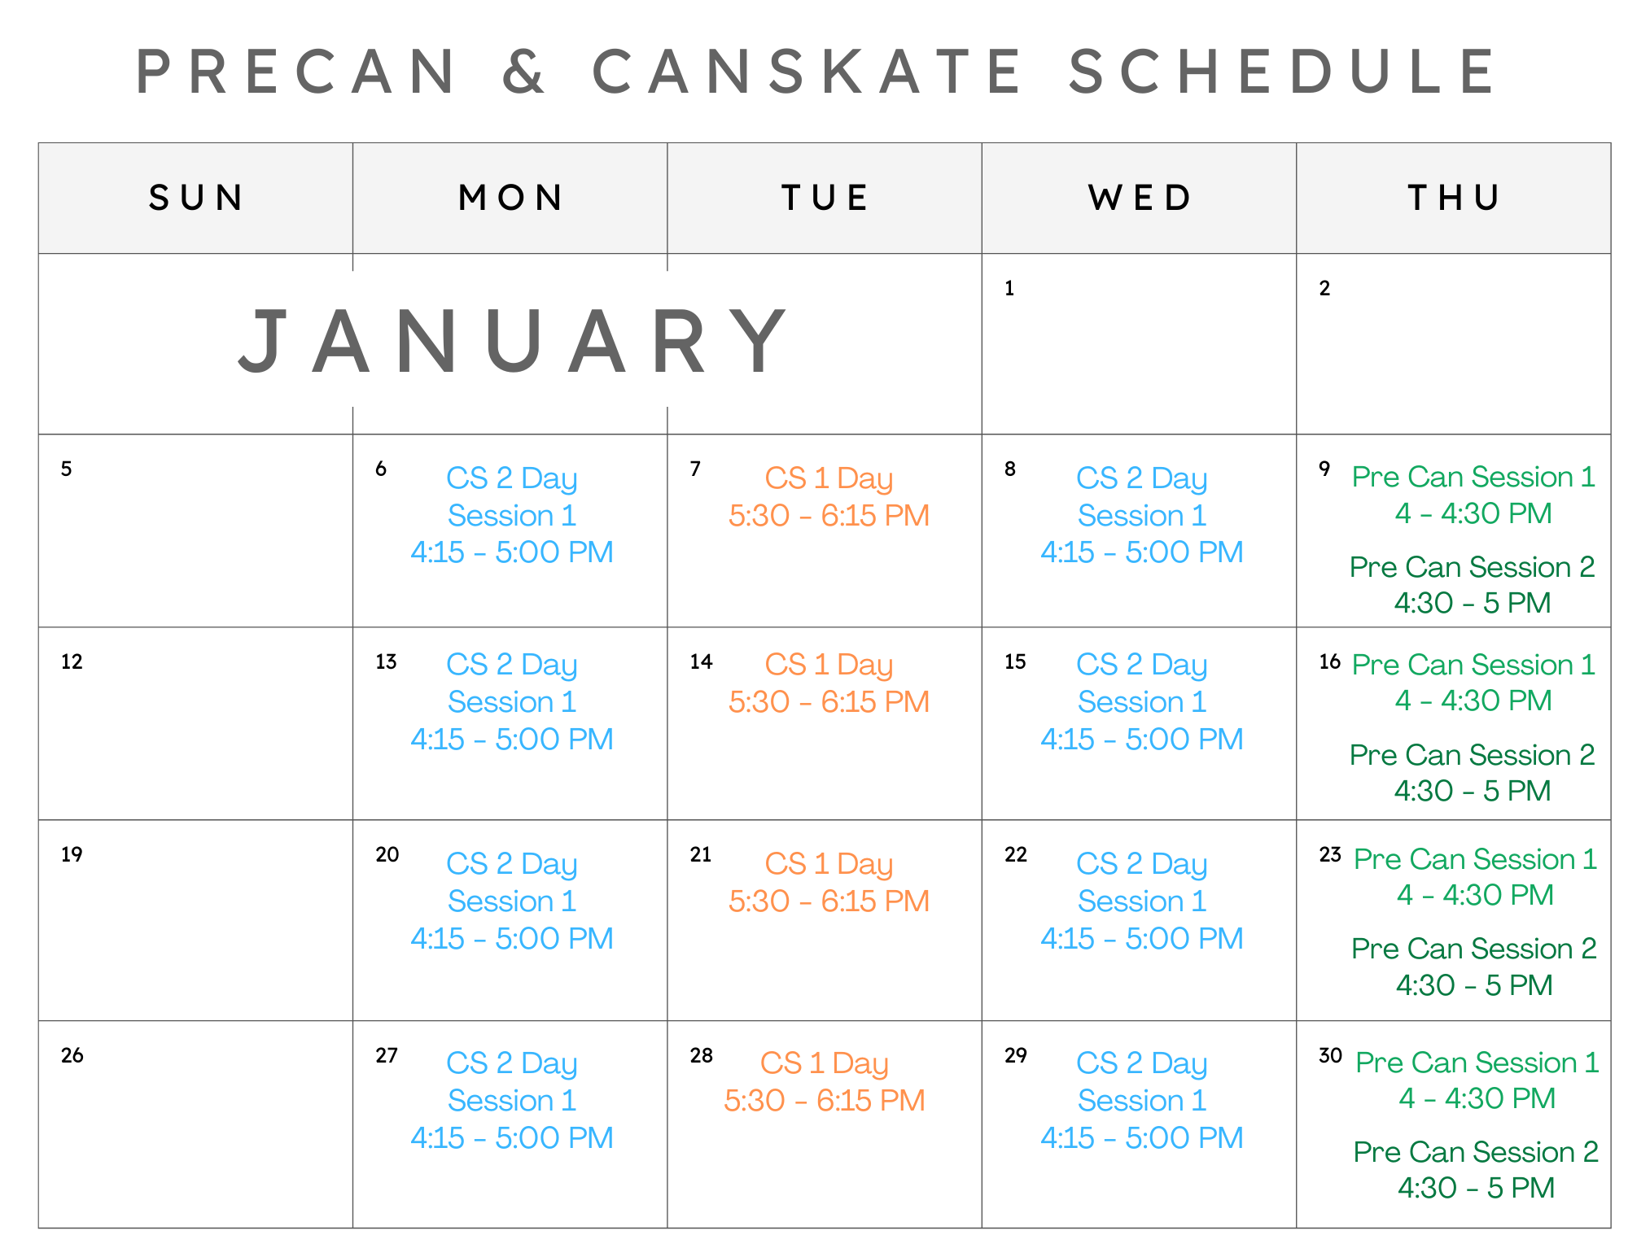
Task: Open the CS 2 Day session on January 6
Action: point(512,515)
